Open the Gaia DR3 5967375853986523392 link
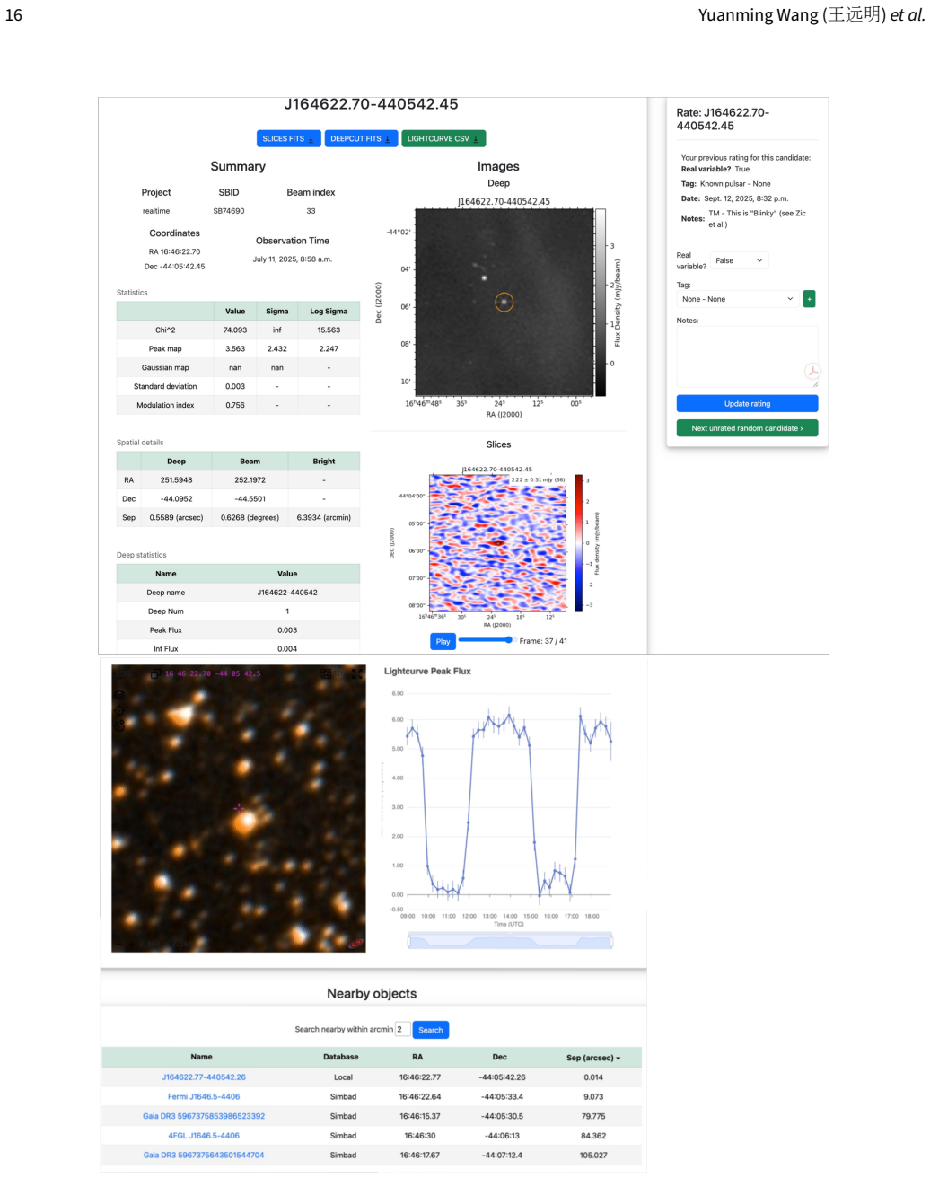 click(x=204, y=1116)
